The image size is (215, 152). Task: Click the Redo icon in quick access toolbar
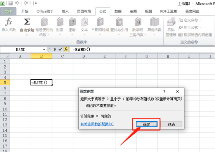pyautogui.click(x=26, y=3)
